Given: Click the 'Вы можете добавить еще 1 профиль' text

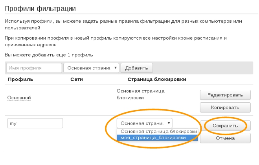Looking at the screenshot, I should click(x=49, y=55).
